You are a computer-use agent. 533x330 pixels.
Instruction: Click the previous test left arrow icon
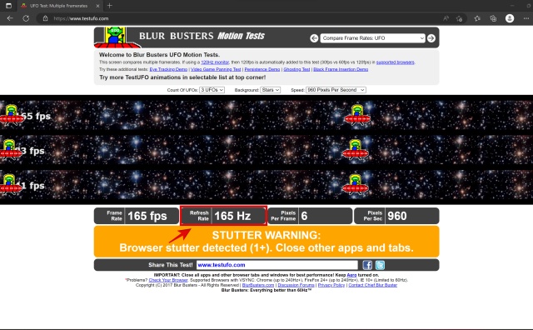click(314, 38)
